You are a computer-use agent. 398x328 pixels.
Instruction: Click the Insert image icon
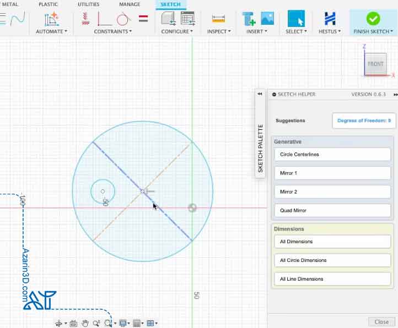pos(267,19)
